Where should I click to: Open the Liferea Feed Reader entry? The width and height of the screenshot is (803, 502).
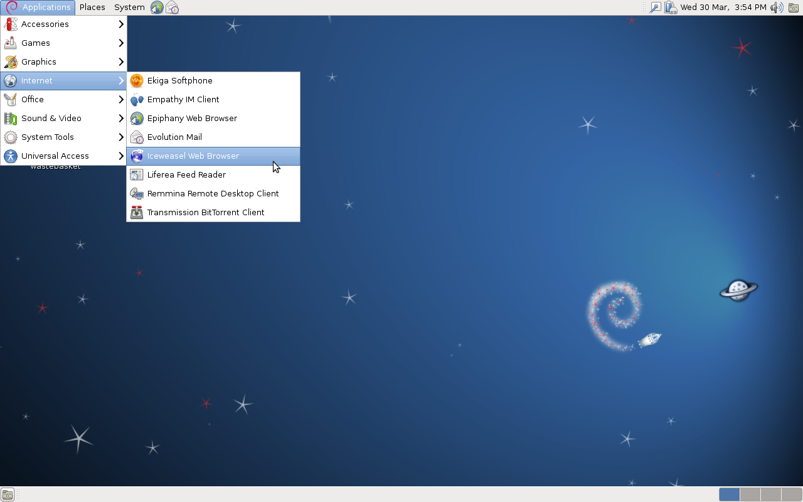click(186, 174)
